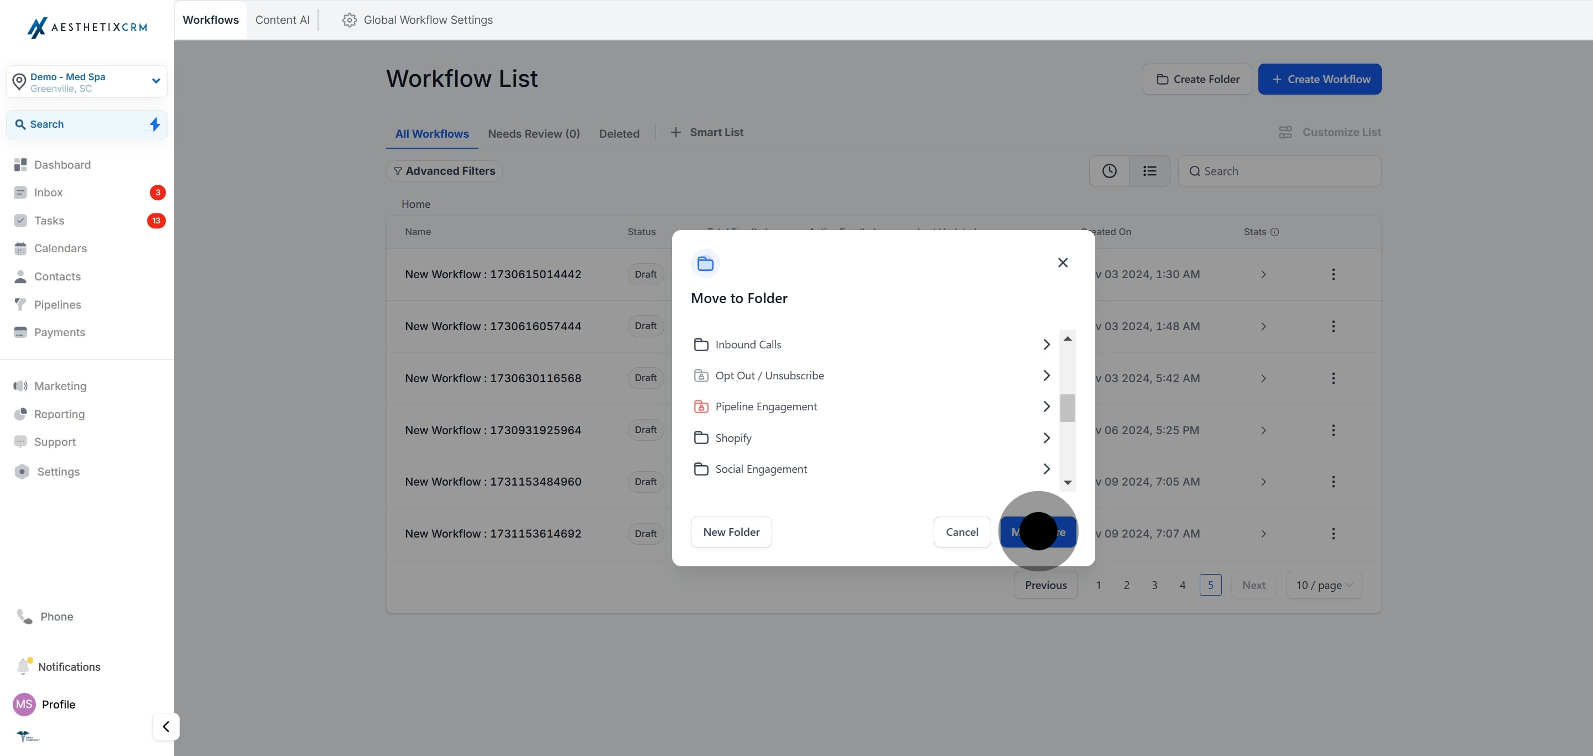
Task: Click the New Folder button
Action: pos(731,531)
